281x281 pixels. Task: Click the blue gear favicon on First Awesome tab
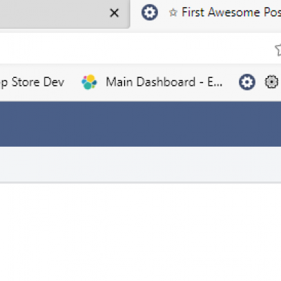click(x=150, y=13)
